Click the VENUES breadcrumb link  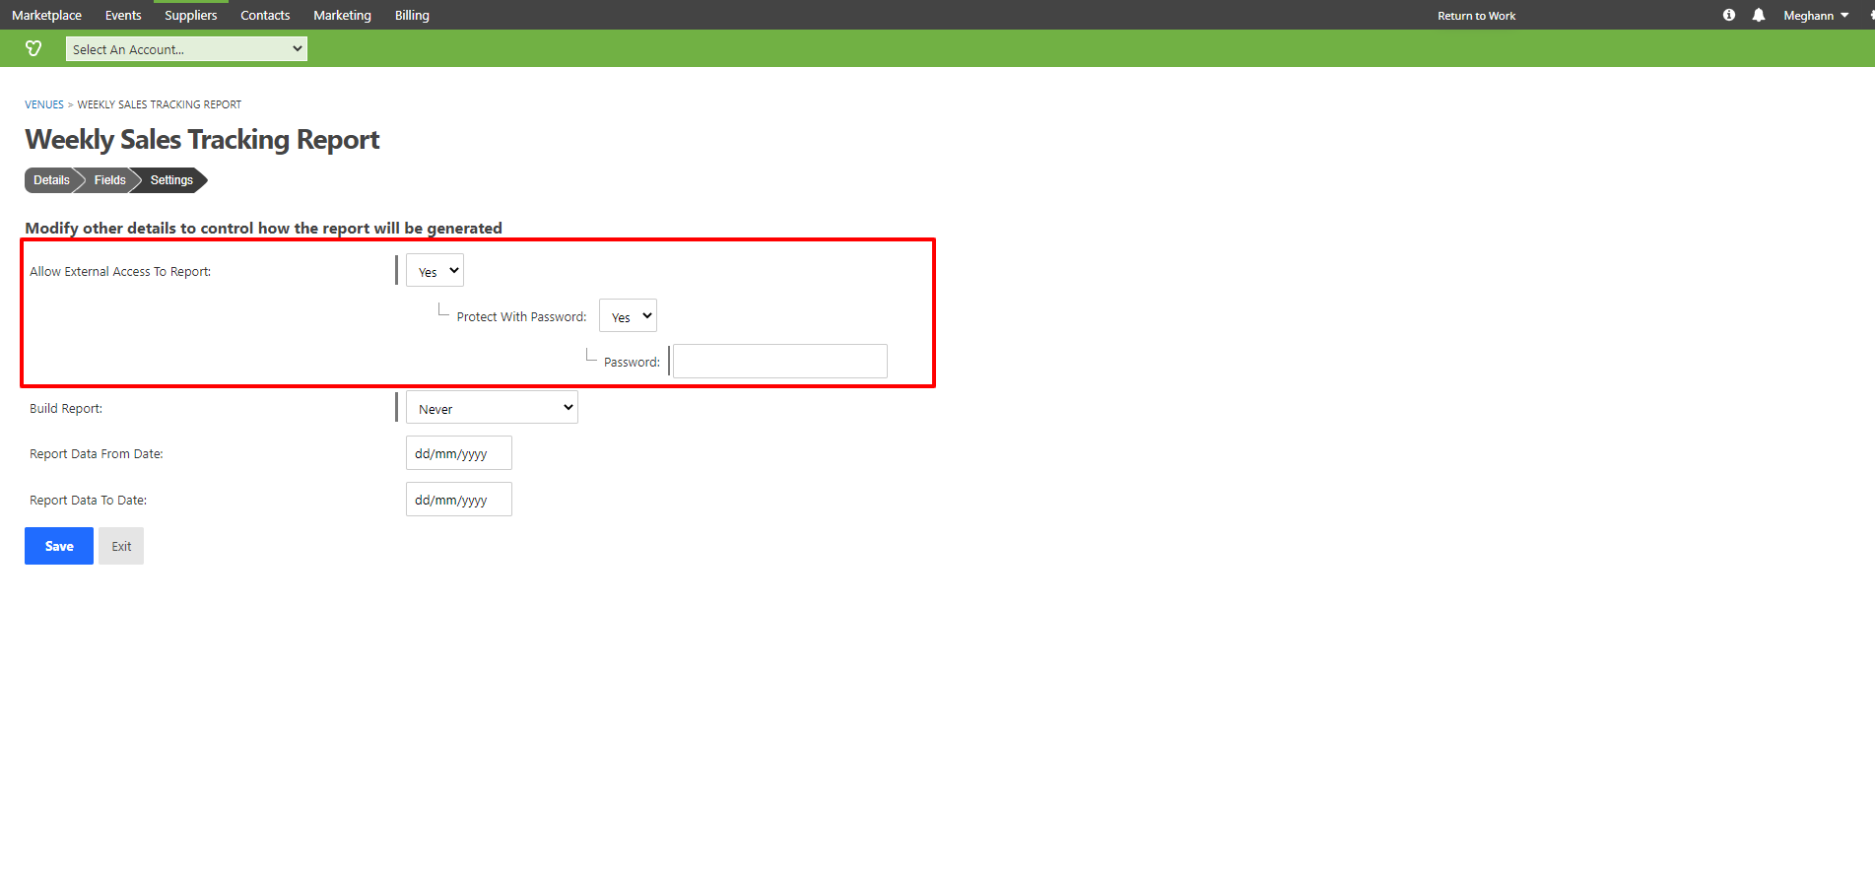coord(44,104)
